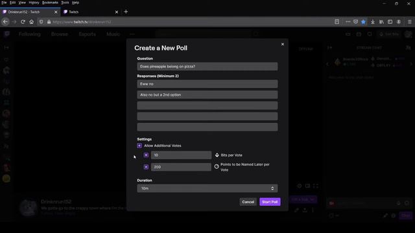
Task: Open the Esports link
Action: pyautogui.click(x=88, y=34)
